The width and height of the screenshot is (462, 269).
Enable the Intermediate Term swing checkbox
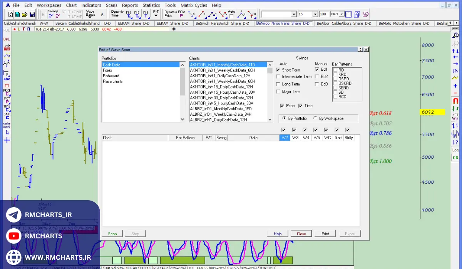pyautogui.click(x=278, y=77)
